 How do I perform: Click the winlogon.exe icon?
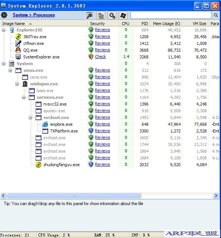point(25,84)
